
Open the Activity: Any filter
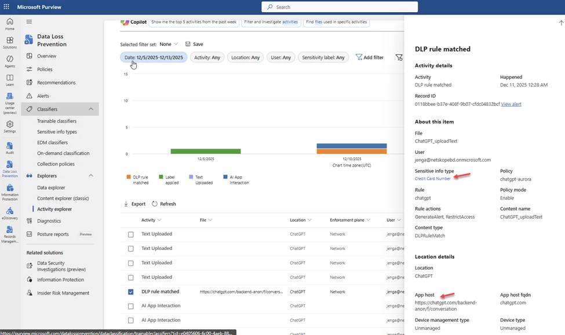tap(207, 57)
